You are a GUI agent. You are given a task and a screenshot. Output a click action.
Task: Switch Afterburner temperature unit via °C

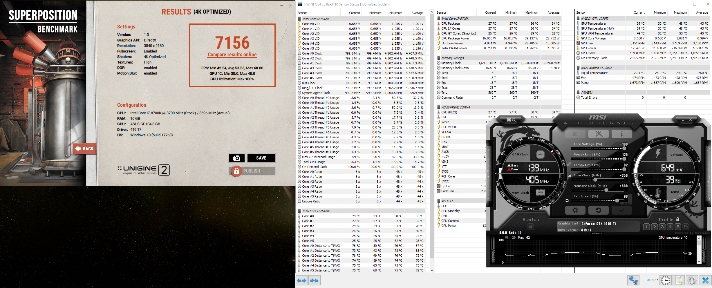[678, 181]
